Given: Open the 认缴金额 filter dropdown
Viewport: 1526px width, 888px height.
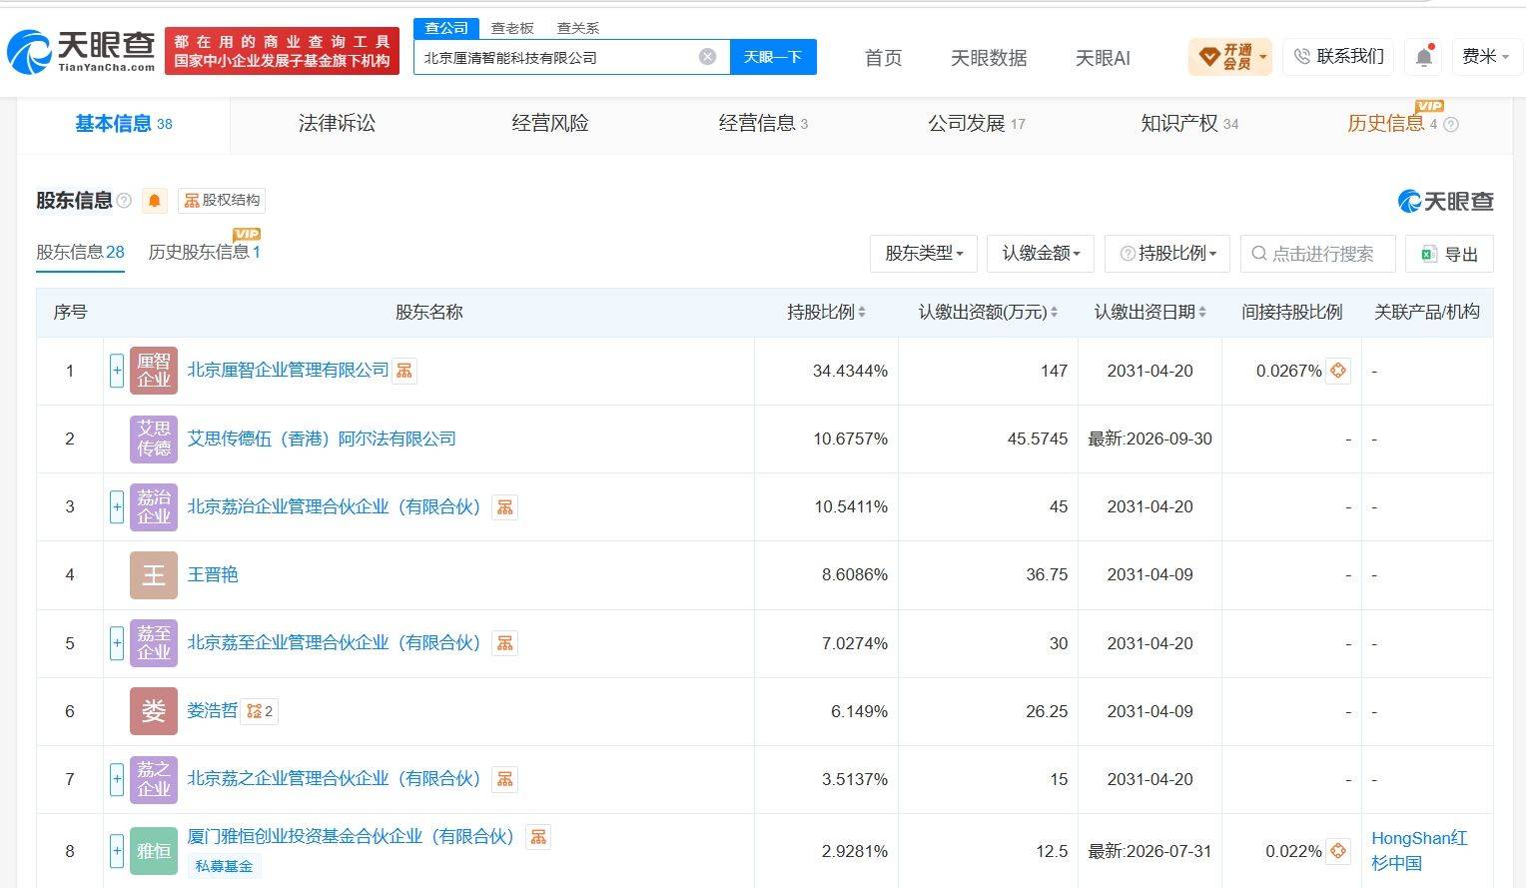Looking at the screenshot, I should pyautogui.click(x=1041, y=254).
